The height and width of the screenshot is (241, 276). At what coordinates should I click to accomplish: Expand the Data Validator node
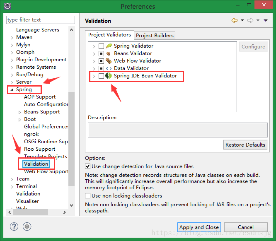(x=94, y=69)
